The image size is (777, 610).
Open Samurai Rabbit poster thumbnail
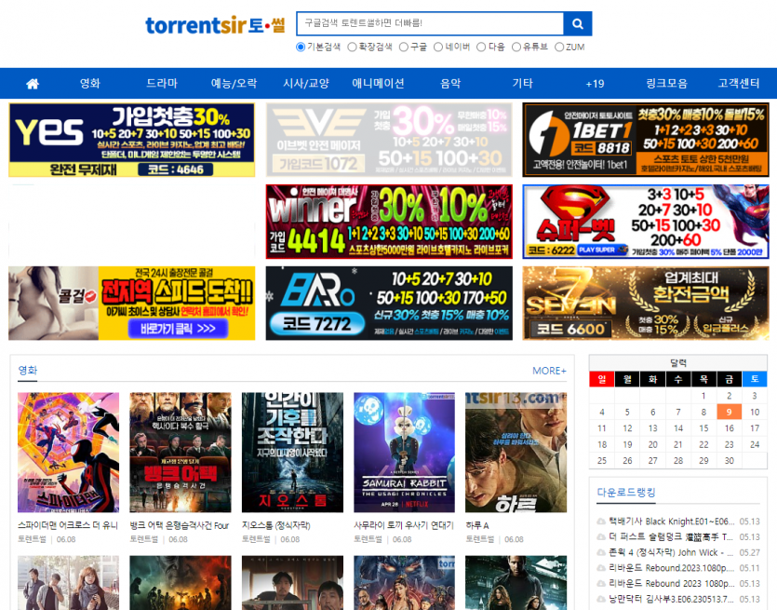405,453
